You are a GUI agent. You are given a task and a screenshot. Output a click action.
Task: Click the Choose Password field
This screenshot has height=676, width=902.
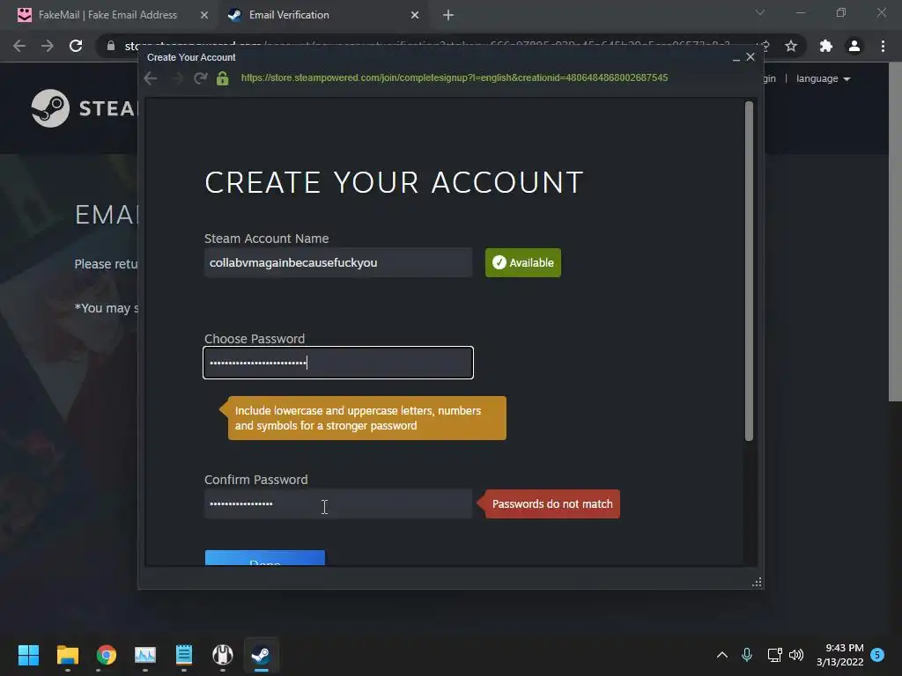coord(338,363)
